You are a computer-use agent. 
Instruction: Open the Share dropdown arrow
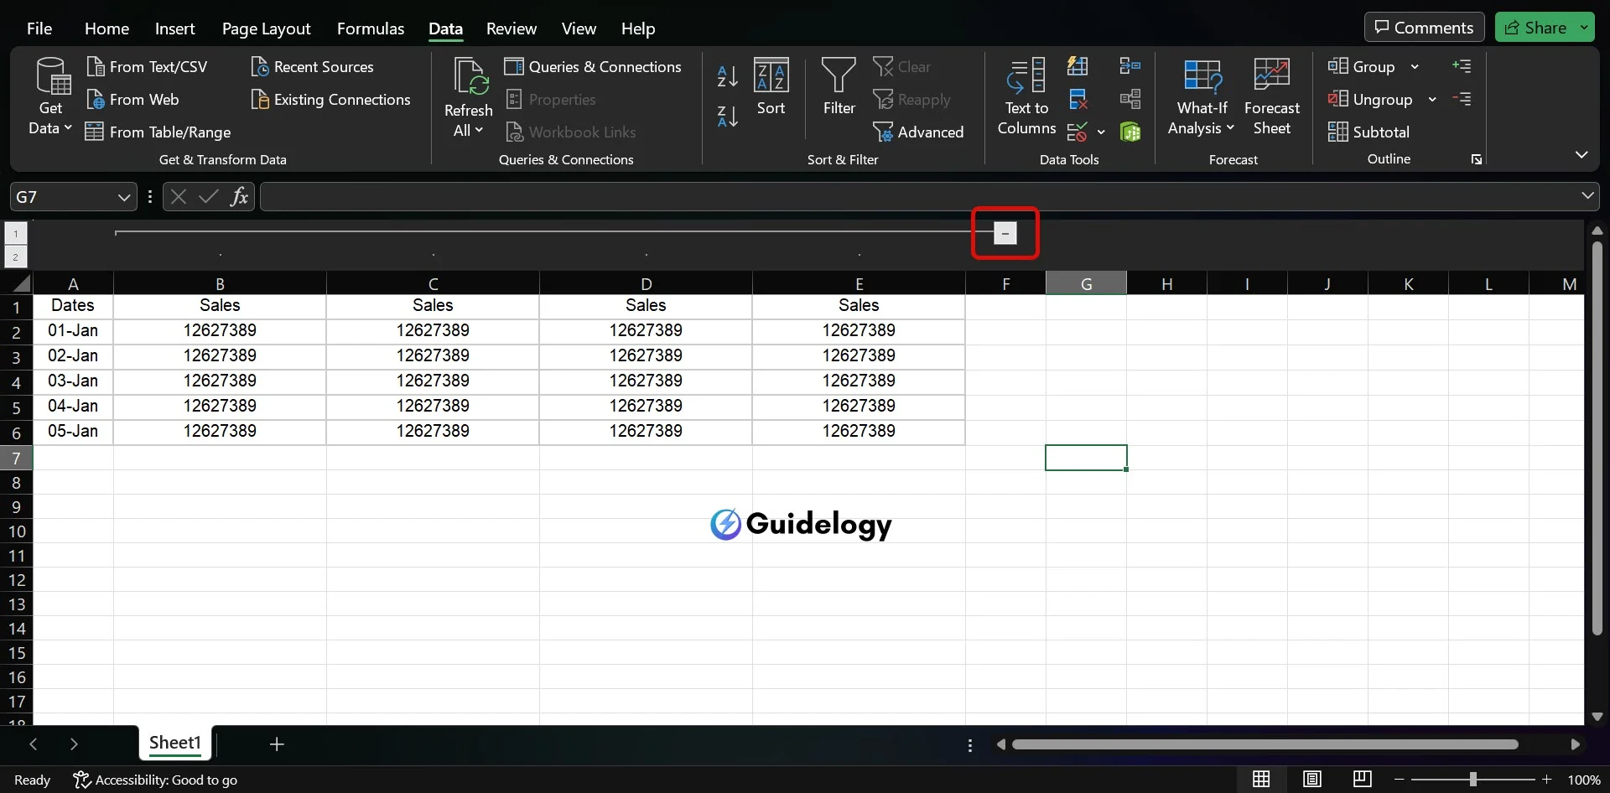(x=1584, y=28)
